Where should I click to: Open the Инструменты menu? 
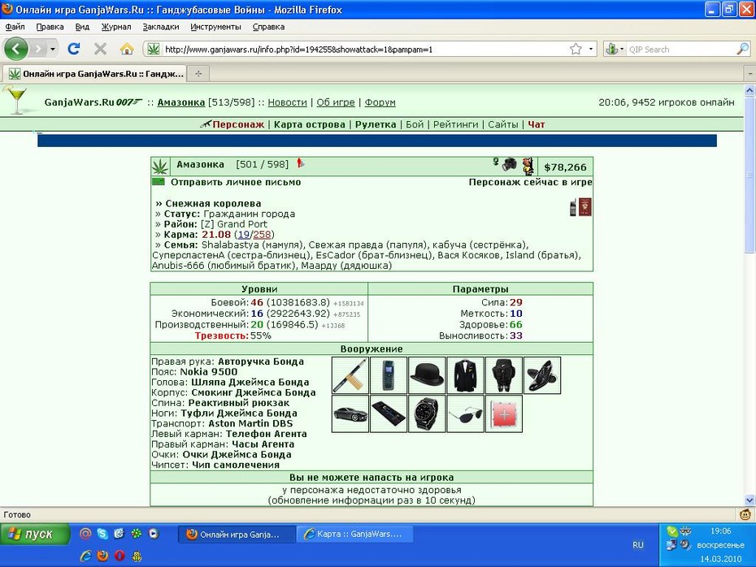pos(215,27)
